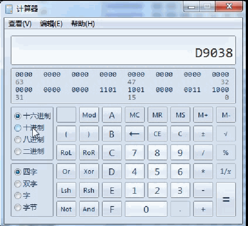Click the digit 3 key
Viewport: 248px width, 226px height.
pyautogui.click(x=180, y=190)
